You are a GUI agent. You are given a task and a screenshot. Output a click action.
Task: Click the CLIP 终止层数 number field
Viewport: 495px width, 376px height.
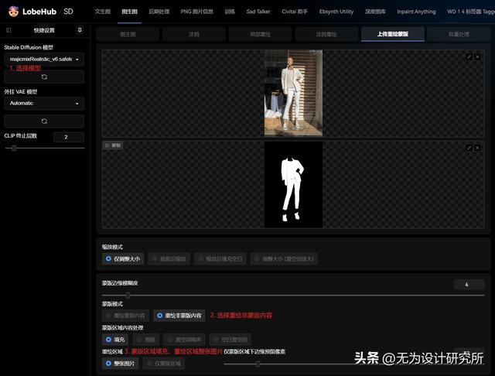coord(68,137)
